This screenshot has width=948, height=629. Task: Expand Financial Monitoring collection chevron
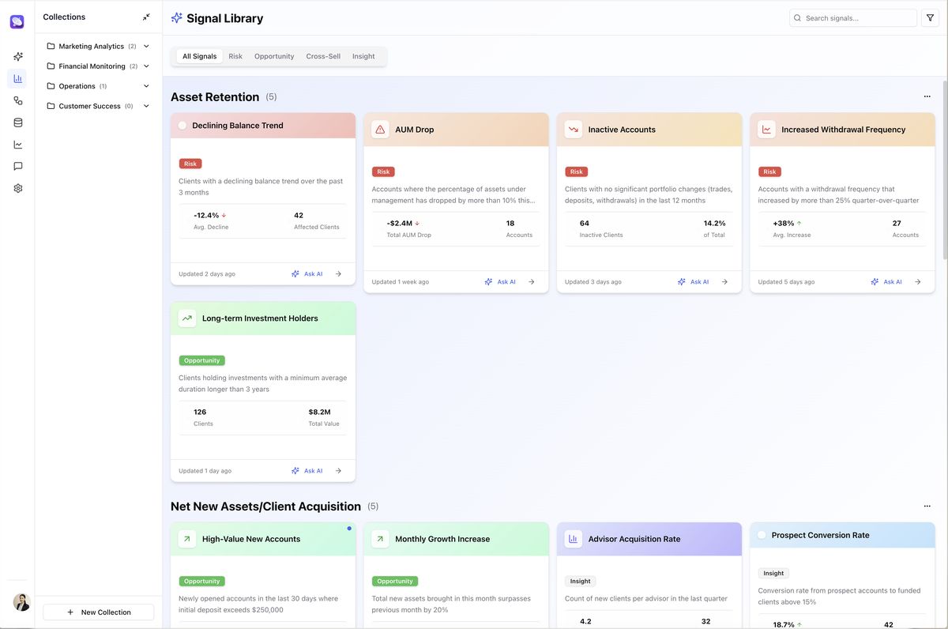click(146, 66)
